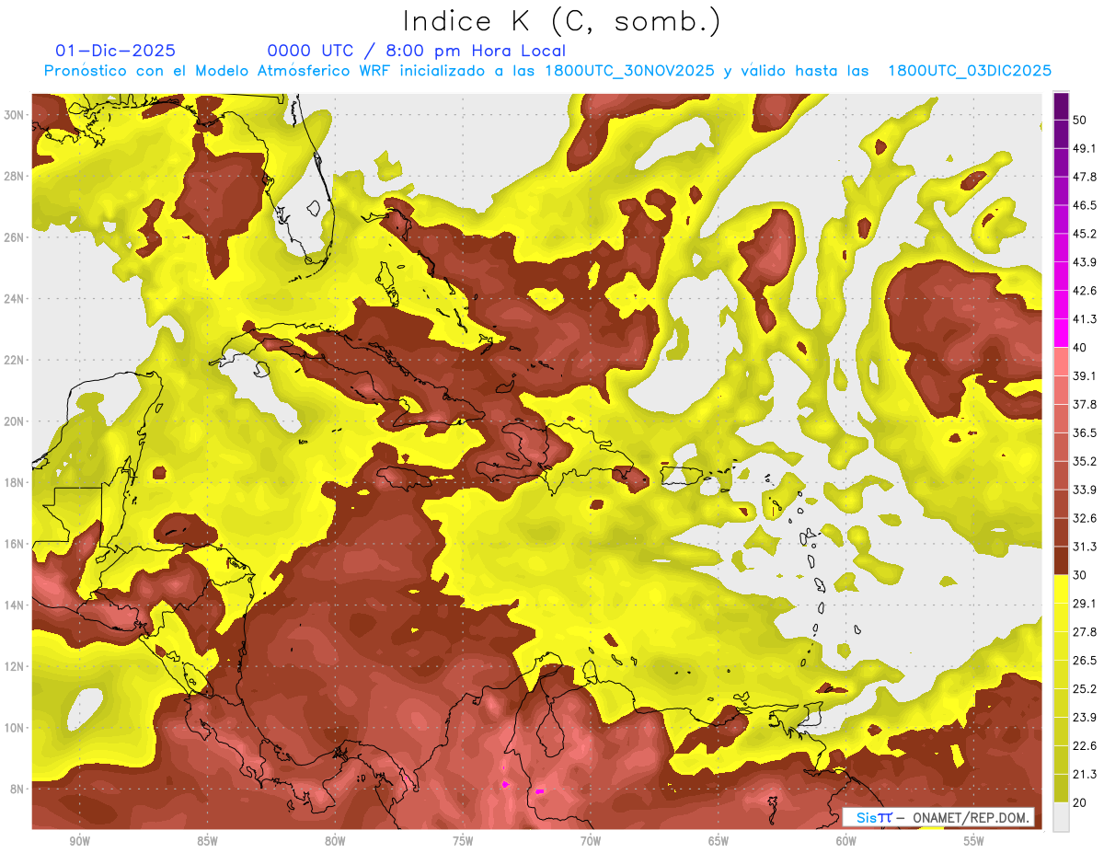Click longitude label '65W'
Viewport: 1104px width, 853px height.
tap(719, 841)
